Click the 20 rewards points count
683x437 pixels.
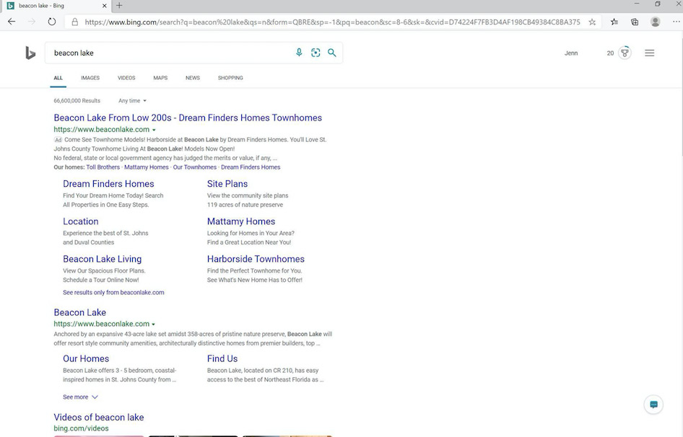point(610,53)
